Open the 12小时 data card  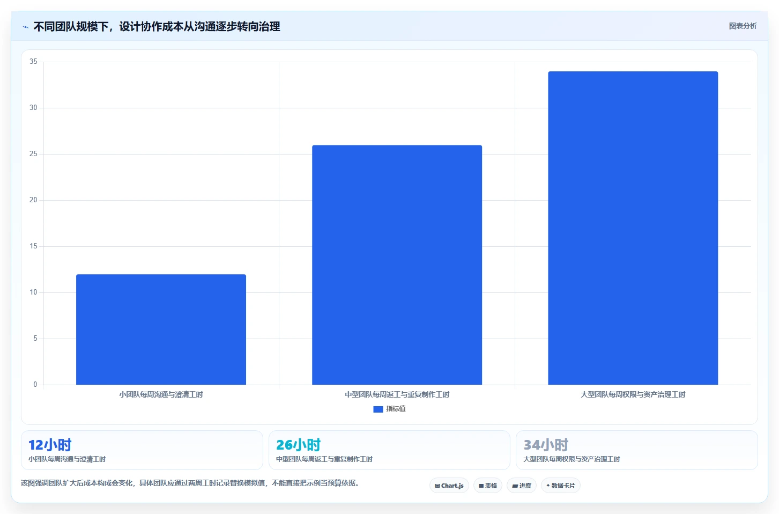pos(142,450)
